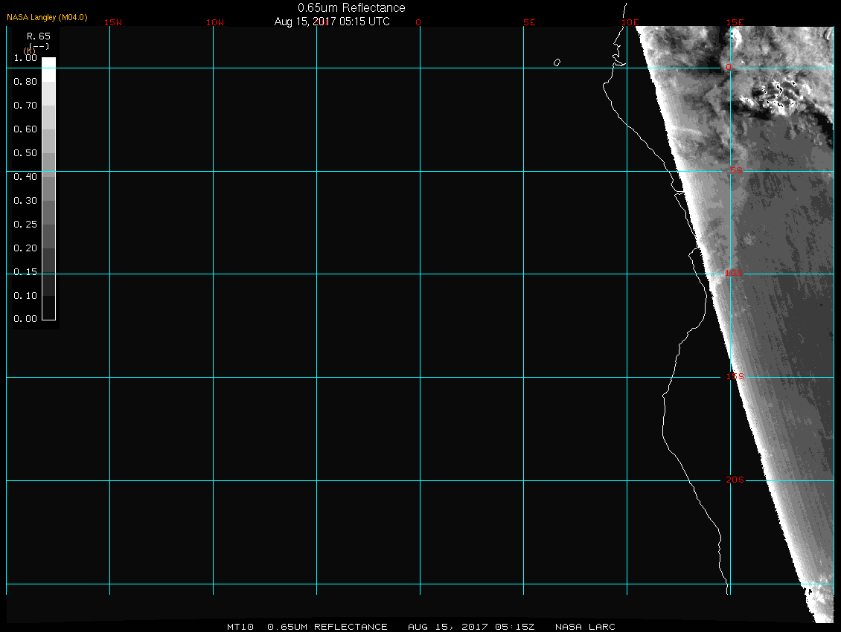Viewport: 841px width, 632px height.
Task: Click the 15W longitude label
Action: coord(113,22)
